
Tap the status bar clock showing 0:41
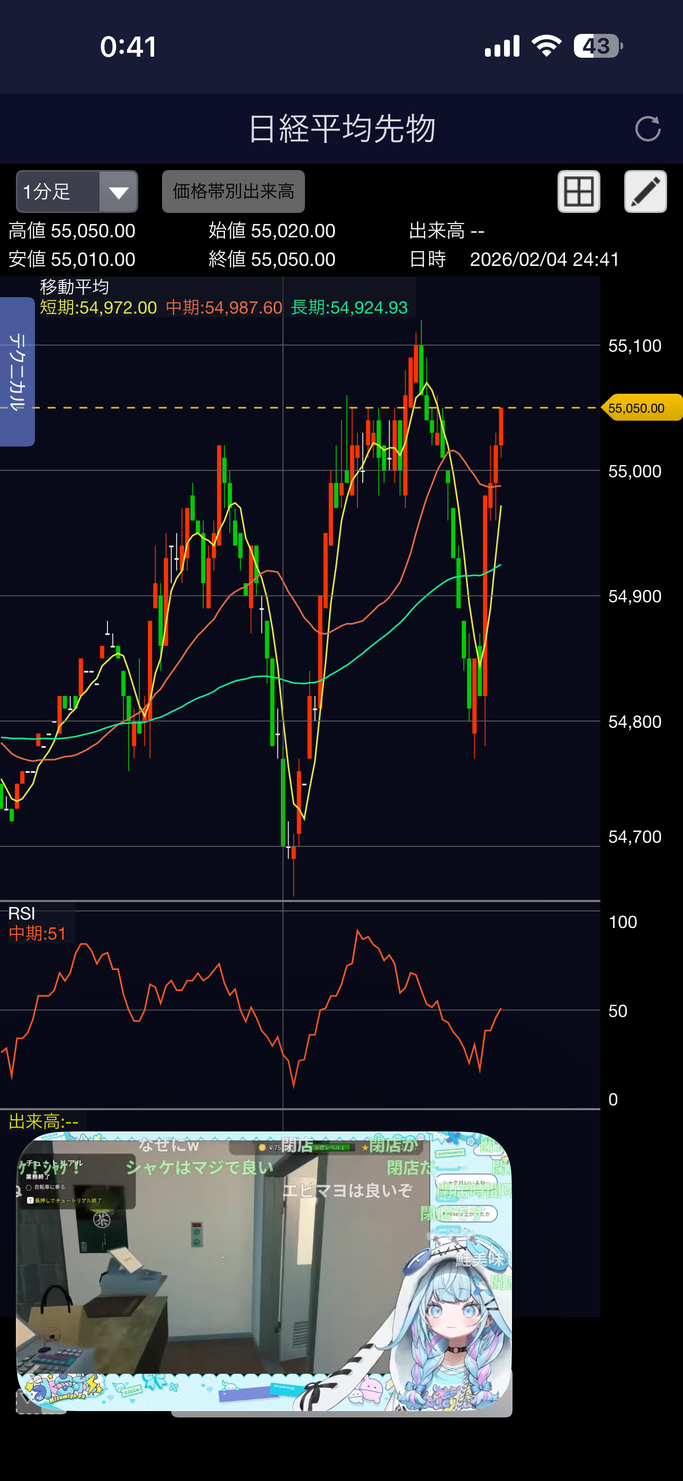click(128, 47)
